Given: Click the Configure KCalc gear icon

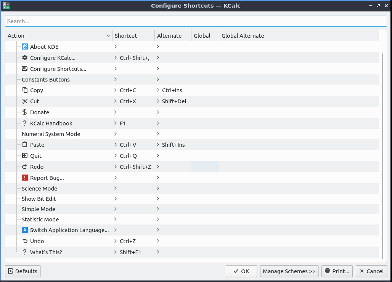Looking at the screenshot, I should [x=25, y=58].
